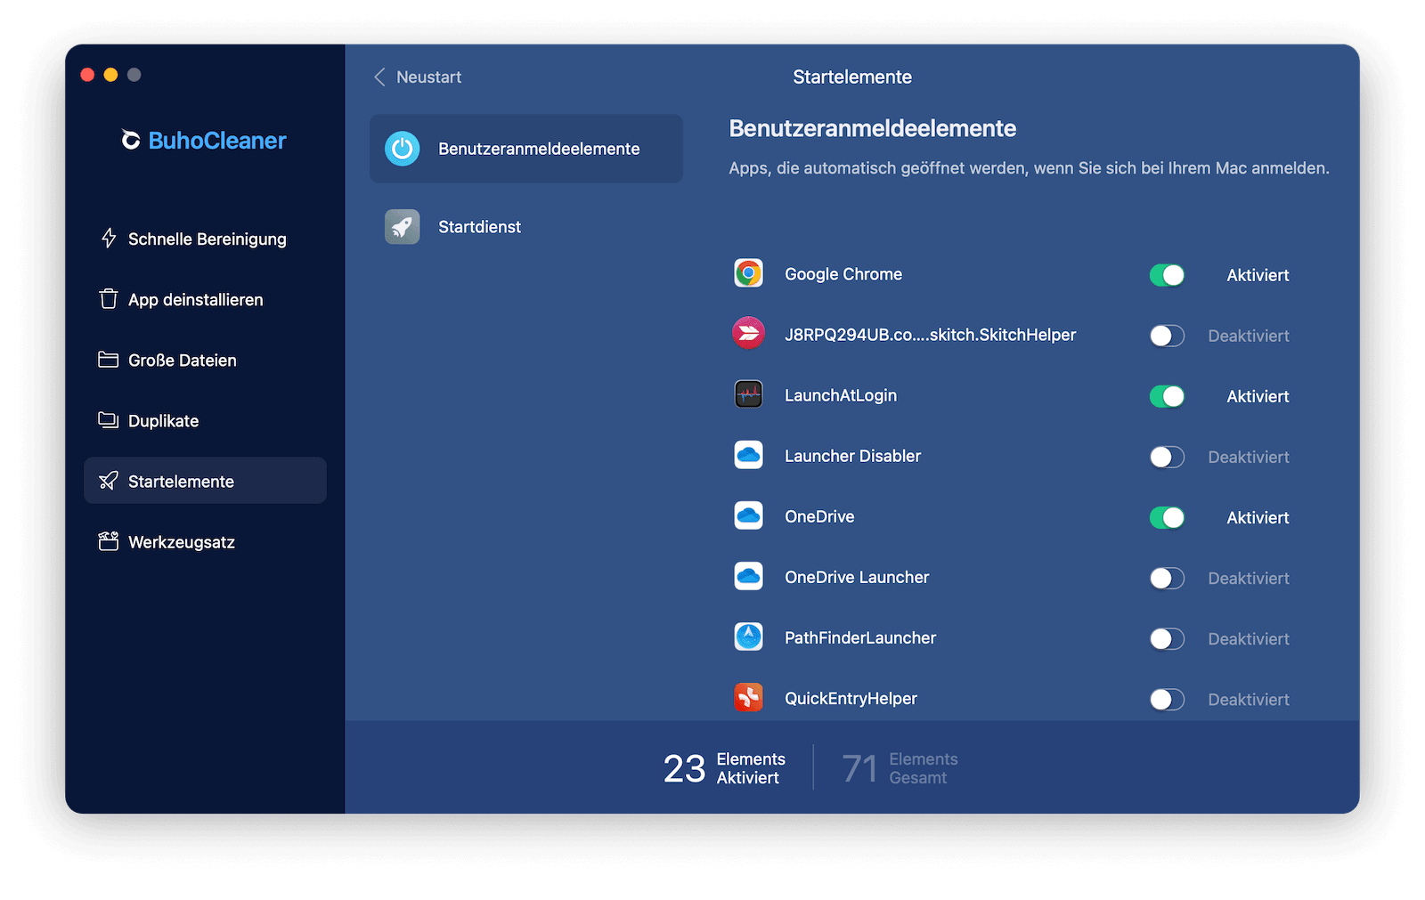Click the Google Chrome app icon
The image size is (1425, 900).
748,273
